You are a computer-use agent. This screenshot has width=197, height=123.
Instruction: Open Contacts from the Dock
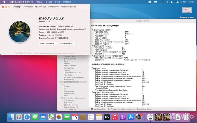(x=83, y=117)
